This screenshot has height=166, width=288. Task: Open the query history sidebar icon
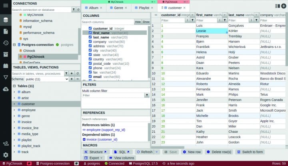(6, 43)
